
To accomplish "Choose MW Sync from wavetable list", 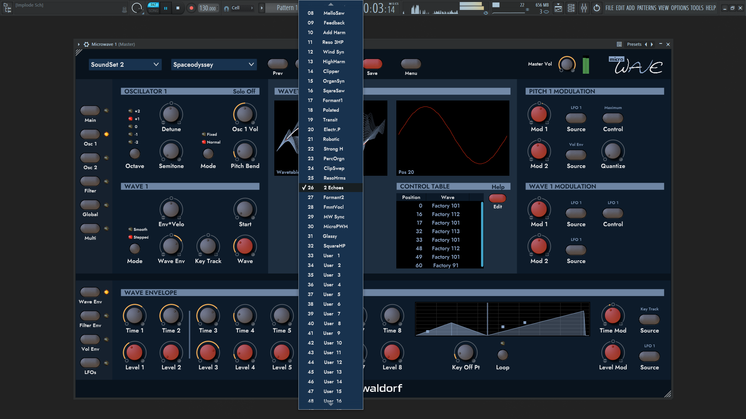I will point(331,217).
